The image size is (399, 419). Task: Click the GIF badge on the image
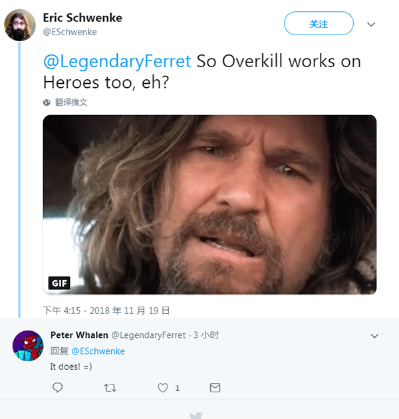59,283
